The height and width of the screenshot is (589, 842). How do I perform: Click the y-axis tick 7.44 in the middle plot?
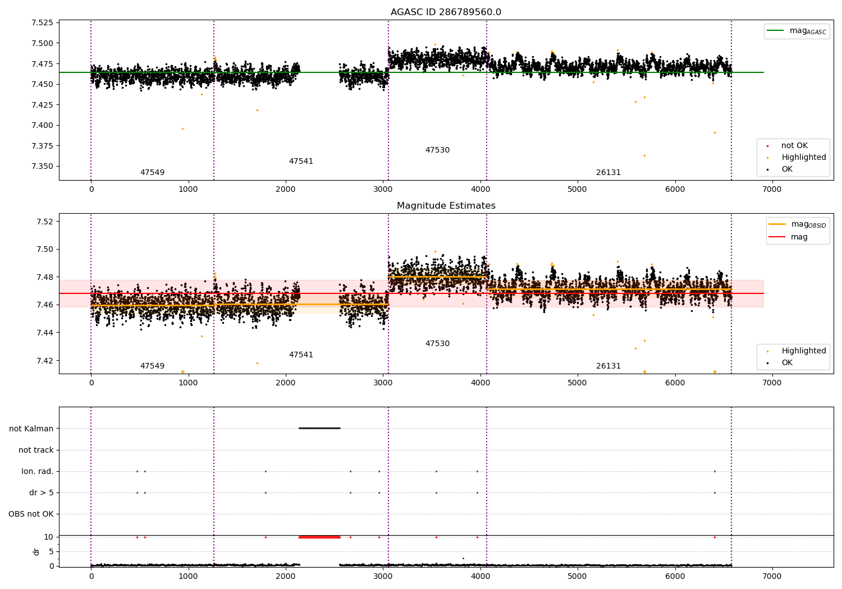coord(45,333)
